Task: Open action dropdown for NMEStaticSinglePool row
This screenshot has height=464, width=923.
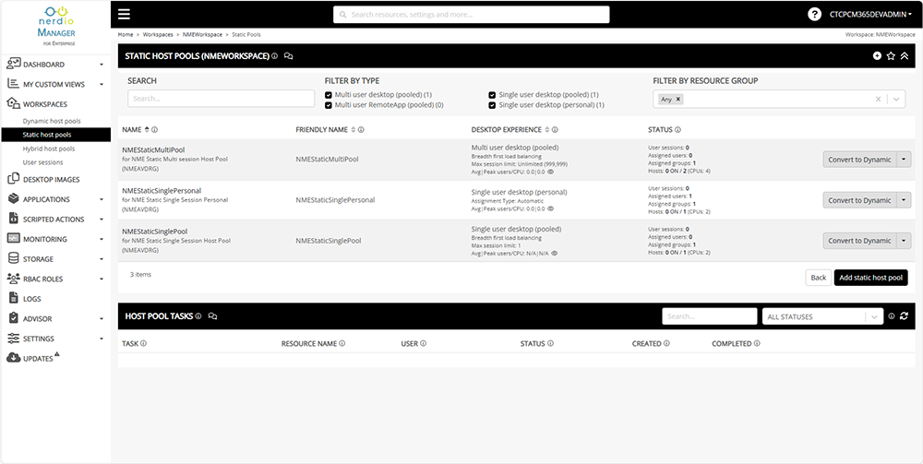Action: (x=904, y=241)
